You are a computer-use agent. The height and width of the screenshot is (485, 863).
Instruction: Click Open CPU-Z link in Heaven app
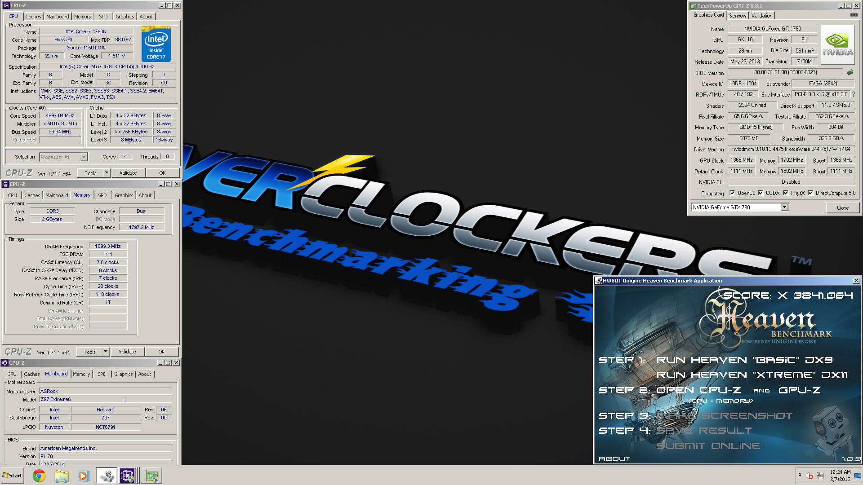pos(698,390)
